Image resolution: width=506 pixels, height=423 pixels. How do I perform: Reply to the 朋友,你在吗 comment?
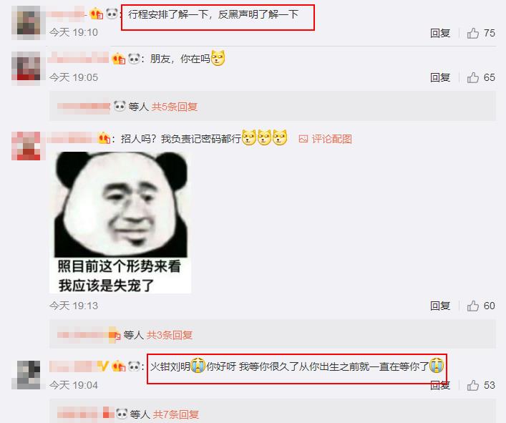(x=440, y=77)
